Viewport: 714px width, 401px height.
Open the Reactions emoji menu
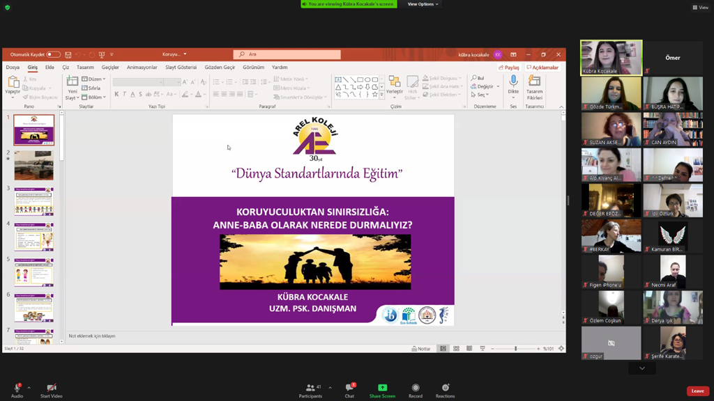(445, 388)
